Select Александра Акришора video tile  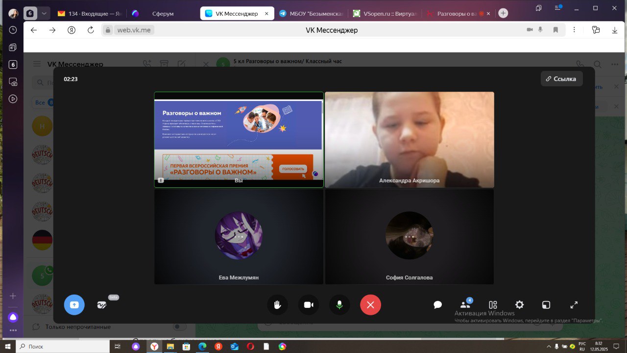(410, 140)
